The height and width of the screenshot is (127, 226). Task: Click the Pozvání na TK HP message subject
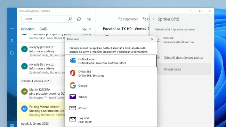coord(126,29)
